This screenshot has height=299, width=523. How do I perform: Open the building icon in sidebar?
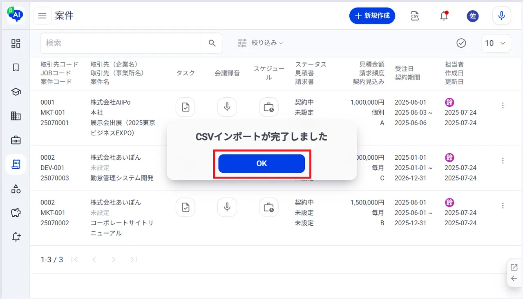pos(16,116)
